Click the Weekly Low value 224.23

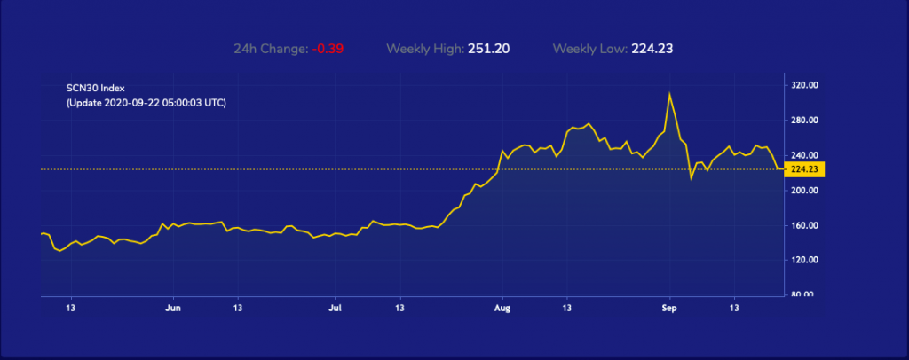coord(652,49)
